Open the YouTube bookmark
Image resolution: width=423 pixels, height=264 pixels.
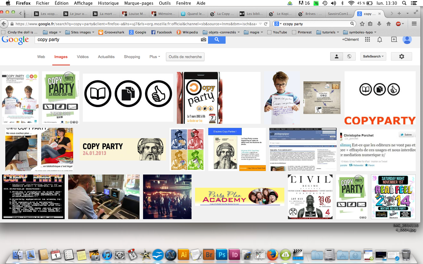coord(277,32)
